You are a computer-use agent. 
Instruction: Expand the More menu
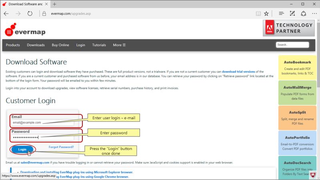coord(119,45)
